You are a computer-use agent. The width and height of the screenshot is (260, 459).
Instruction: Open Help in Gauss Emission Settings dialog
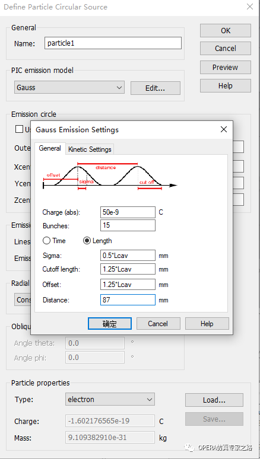tap(207, 323)
